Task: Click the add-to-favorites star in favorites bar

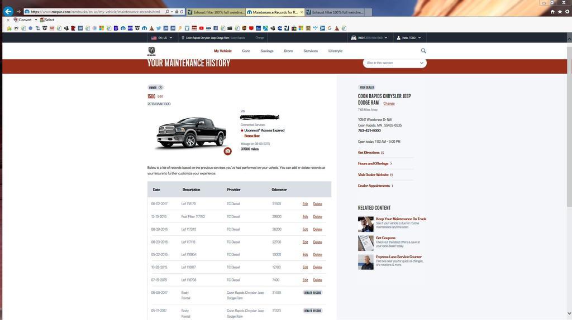Action: click(9, 28)
